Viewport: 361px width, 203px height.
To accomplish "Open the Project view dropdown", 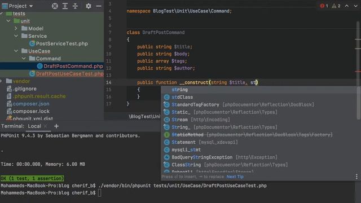I will (x=17, y=6).
